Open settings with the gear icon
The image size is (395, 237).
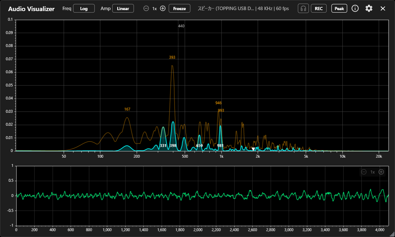click(369, 9)
